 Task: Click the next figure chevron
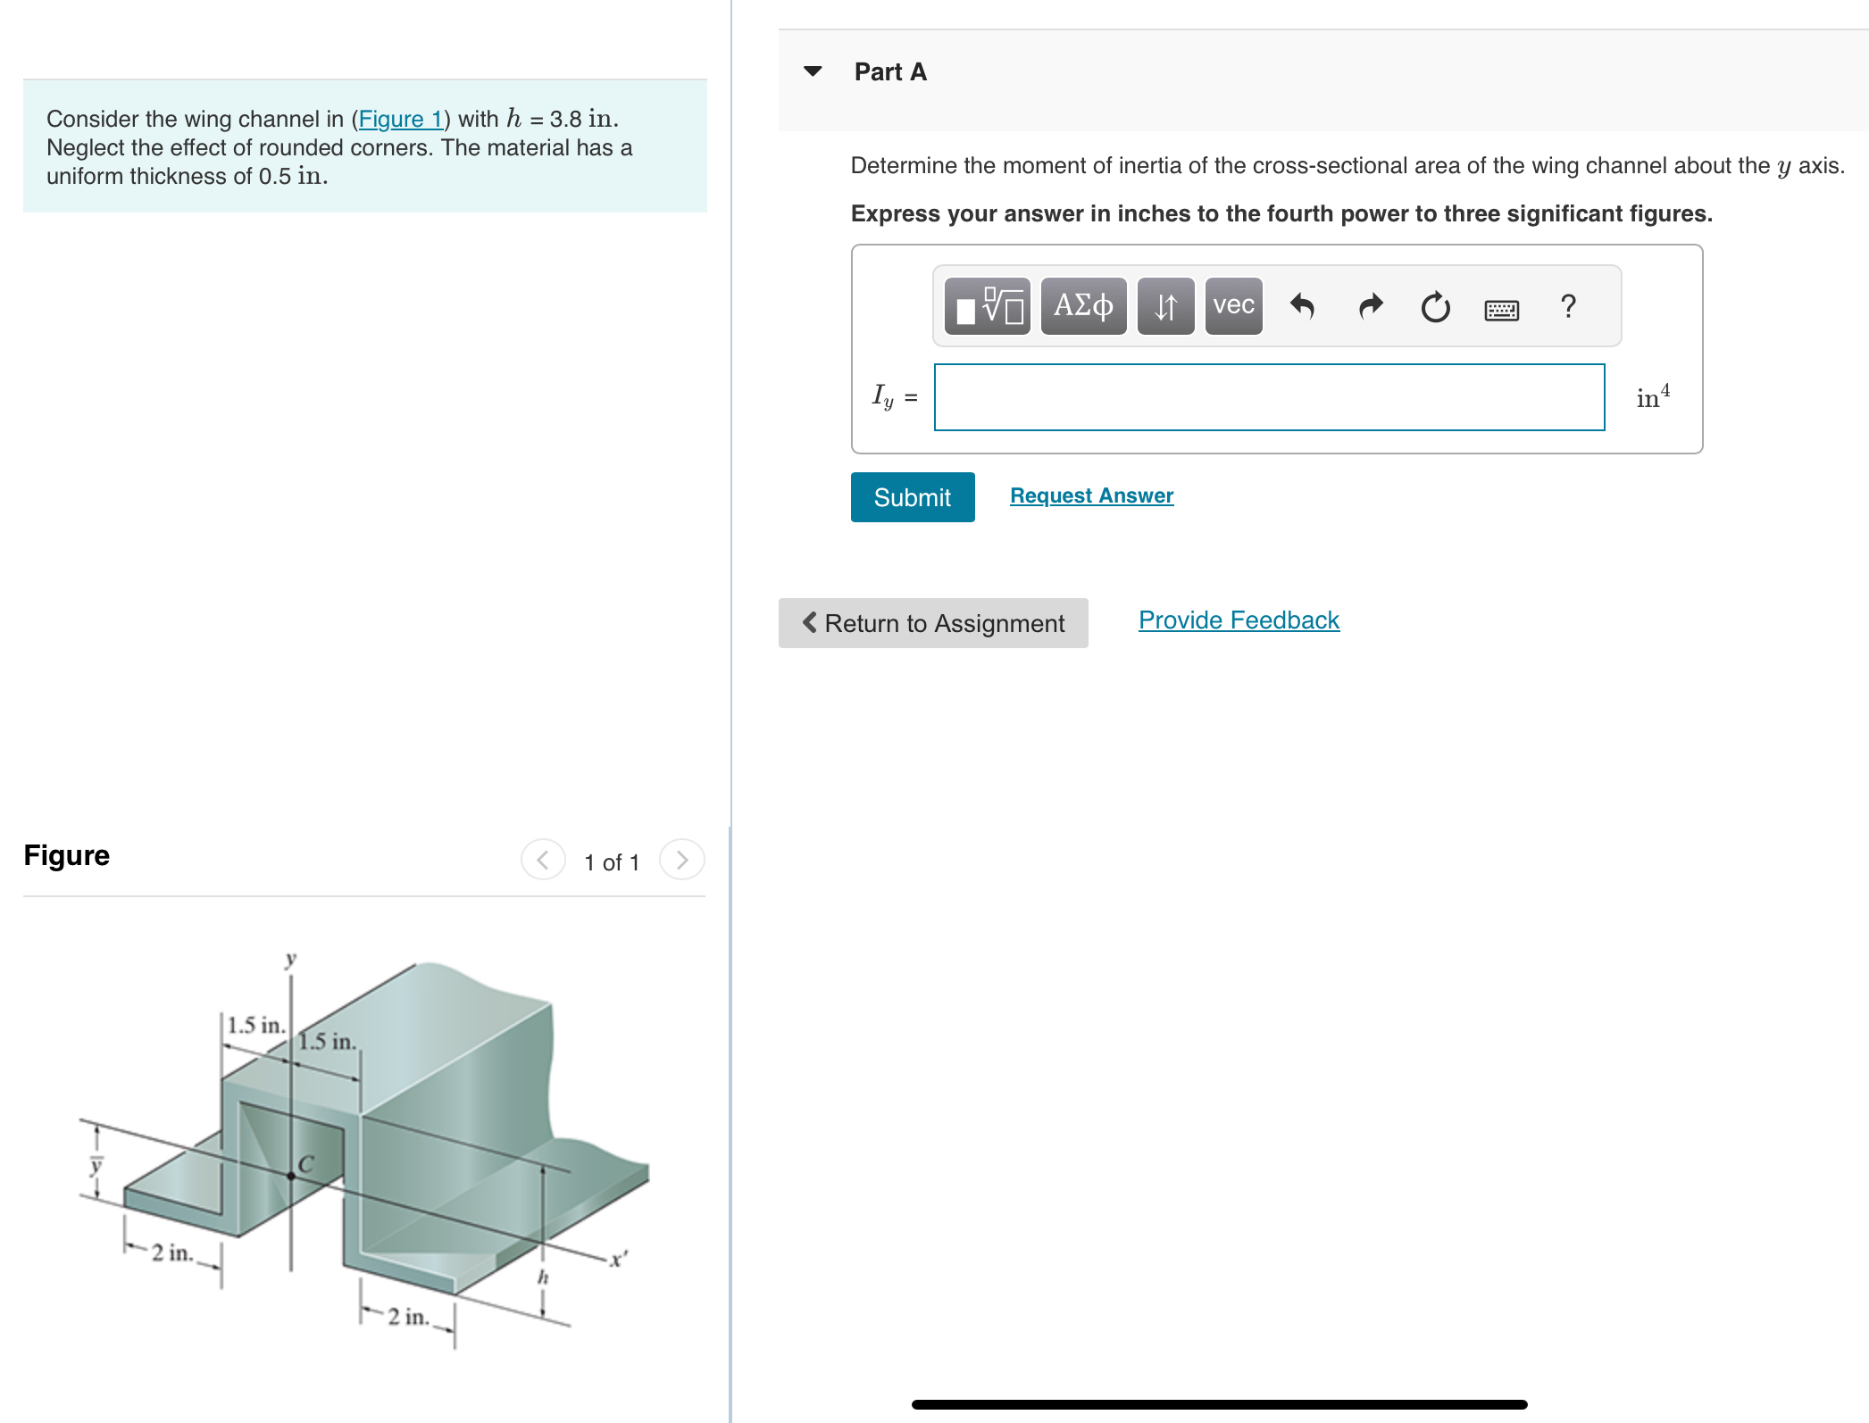pyautogui.click(x=682, y=860)
